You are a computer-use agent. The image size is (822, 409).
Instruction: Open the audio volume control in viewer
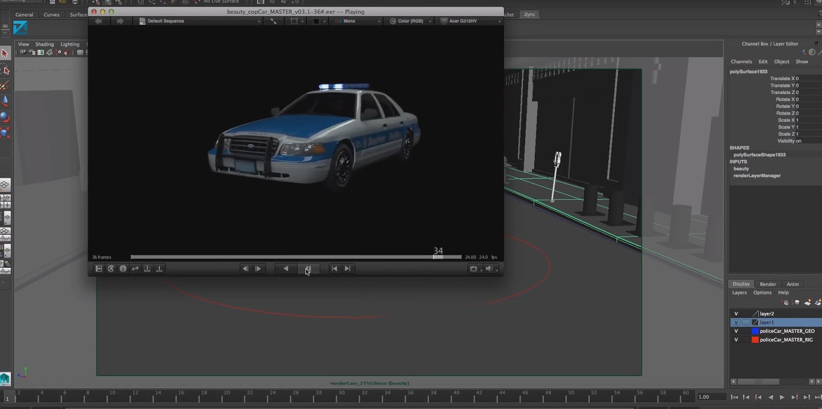pos(490,269)
